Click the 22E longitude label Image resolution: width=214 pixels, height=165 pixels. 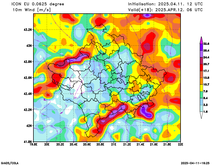click(181, 144)
